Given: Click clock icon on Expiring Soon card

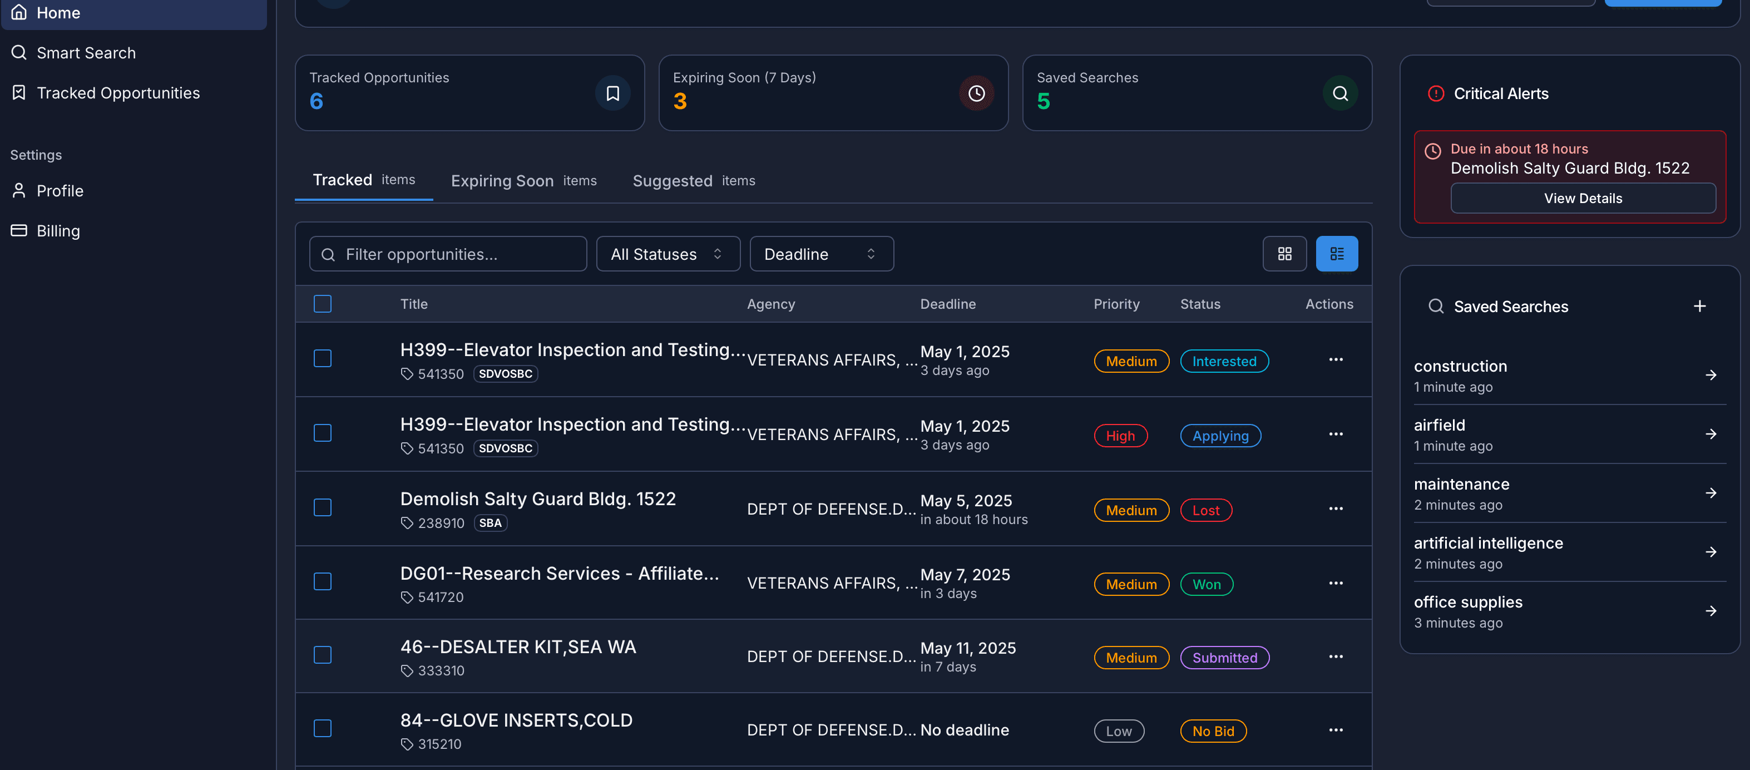Looking at the screenshot, I should click(x=976, y=93).
